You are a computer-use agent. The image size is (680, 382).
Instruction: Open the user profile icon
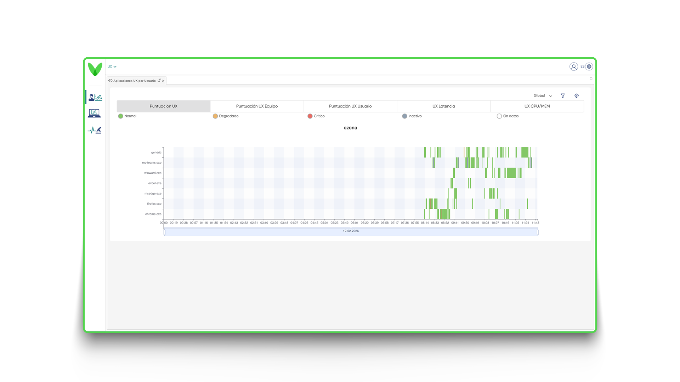point(573,66)
